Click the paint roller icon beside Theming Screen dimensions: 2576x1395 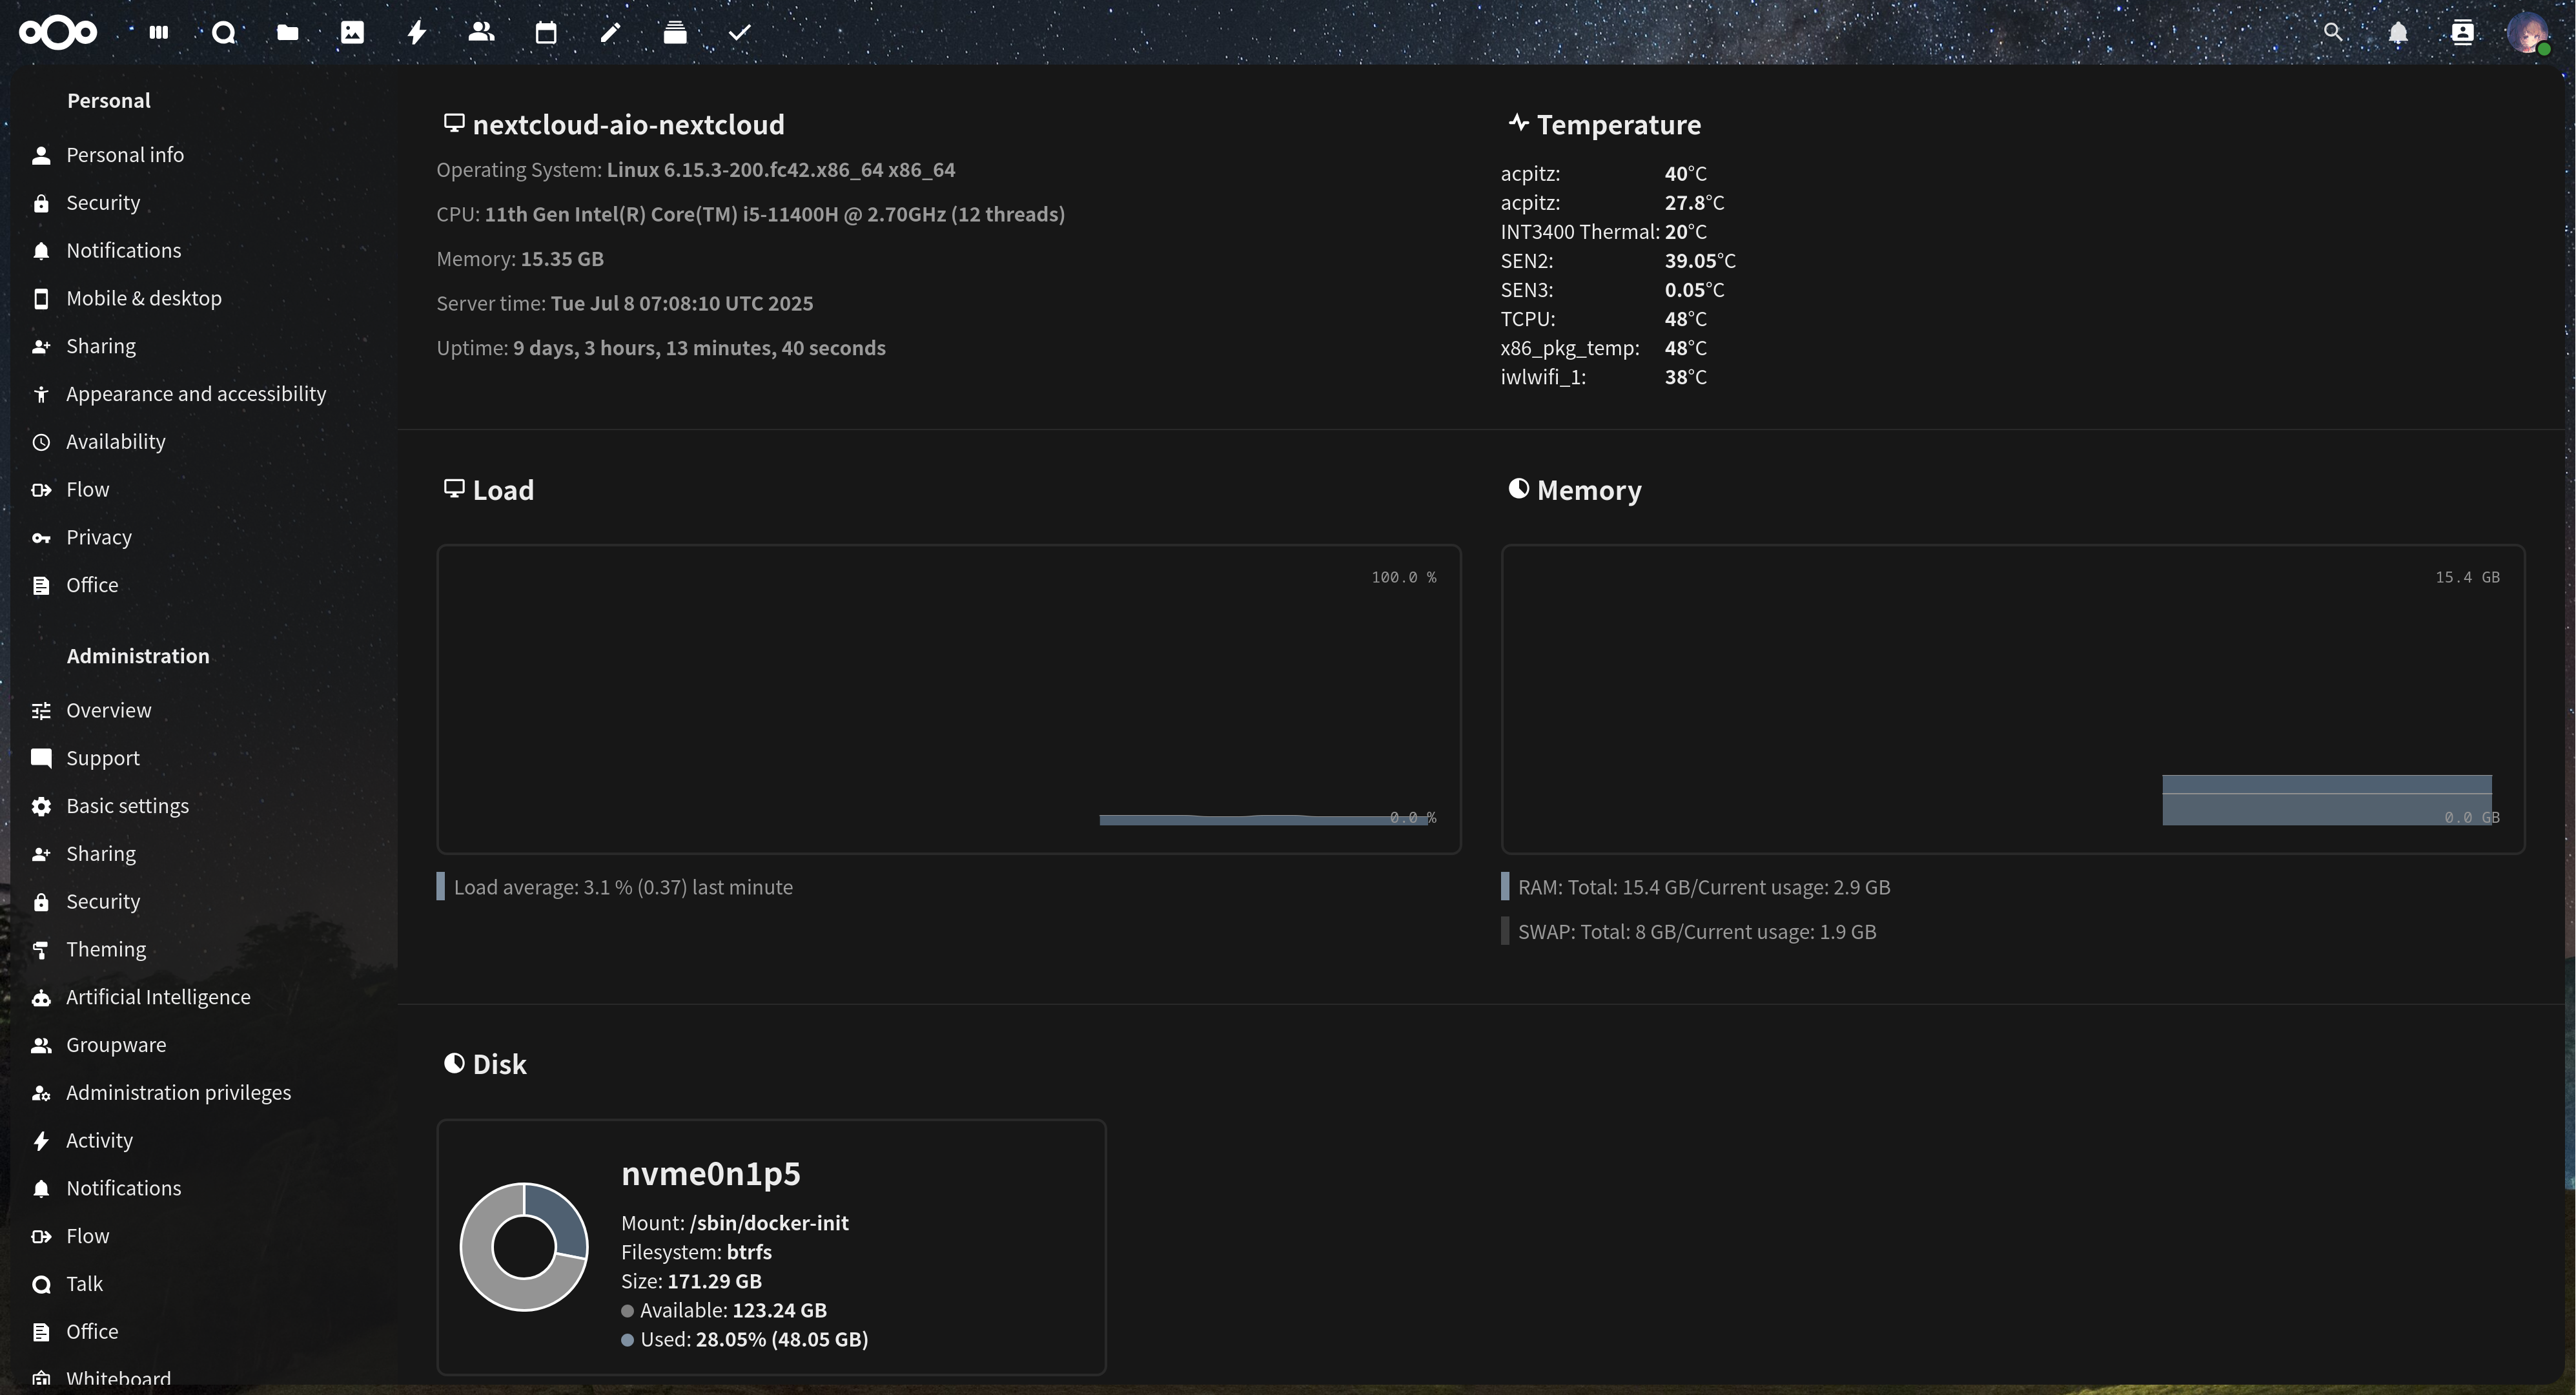click(41, 950)
